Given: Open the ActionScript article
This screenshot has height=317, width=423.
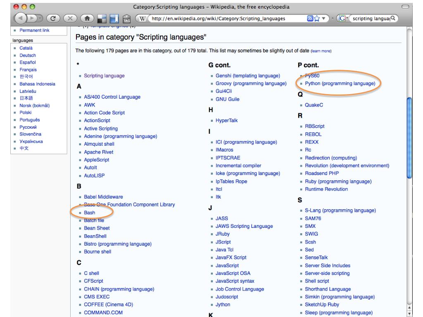Looking at the screenshot, I should point(97,121).
